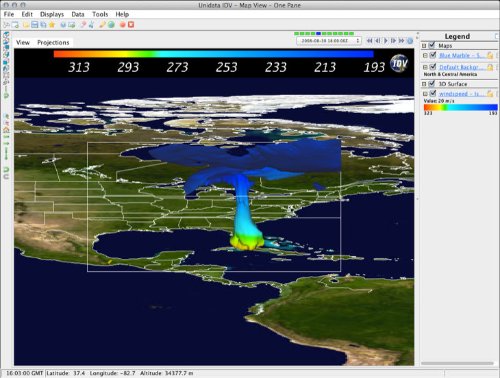500x378 pixels.
Task: Open the Default Background layer link
Action: click(462, 67)
